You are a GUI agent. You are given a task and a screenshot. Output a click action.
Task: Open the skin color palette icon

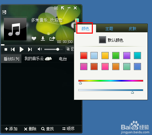(x=77, y=20)
